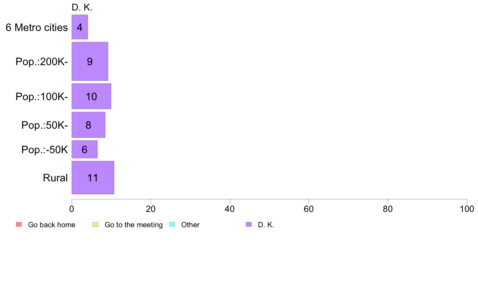Click the Go back home legend label
The width and height of the screenshot is (478, 296).
[x=52, y=225]
